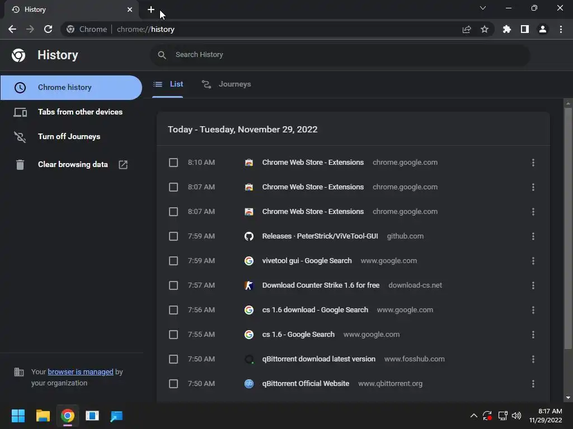Open Releases · PeterStrick/ViVeTool-GUI link
573x429 pixels.
click(320, 236)
